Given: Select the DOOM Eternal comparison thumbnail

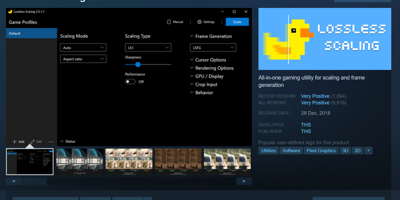Looking at the screenshot, I should tap(178, 162).
